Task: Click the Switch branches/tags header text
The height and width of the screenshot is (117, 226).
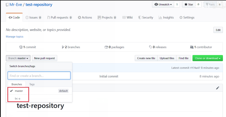Action: click(22, 66)
